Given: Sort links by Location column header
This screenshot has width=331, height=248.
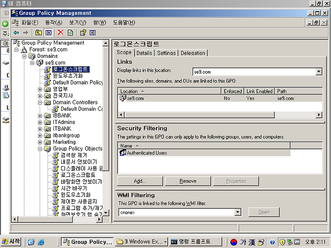Looking at the screenshot, I should tap(169, 91).
